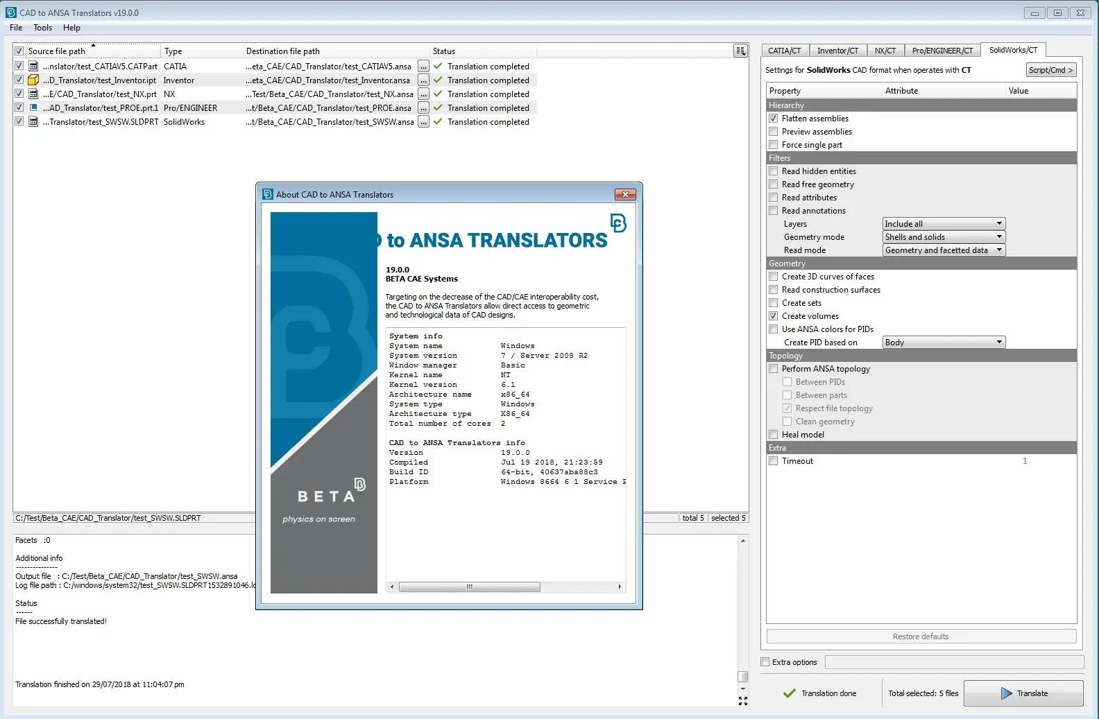Click the CATIA file type icon for test_CATIAV5.CATPart

[x=33, y=67]
